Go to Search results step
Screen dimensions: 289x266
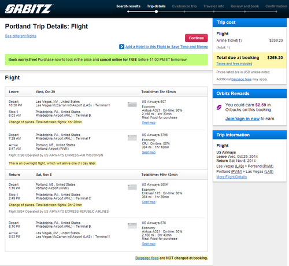pyautogui.click(x=128, y=6)
